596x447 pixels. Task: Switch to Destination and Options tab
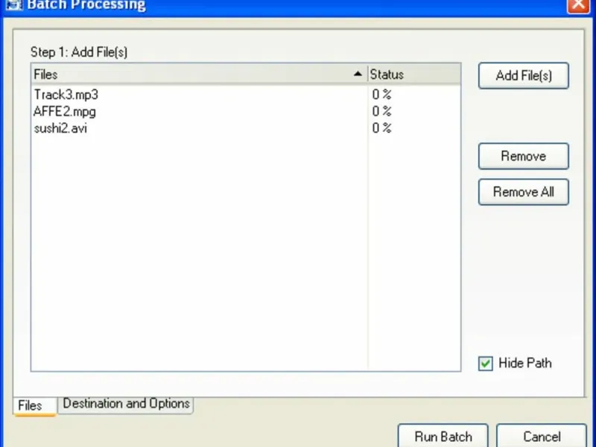click(x=126, y=404)
